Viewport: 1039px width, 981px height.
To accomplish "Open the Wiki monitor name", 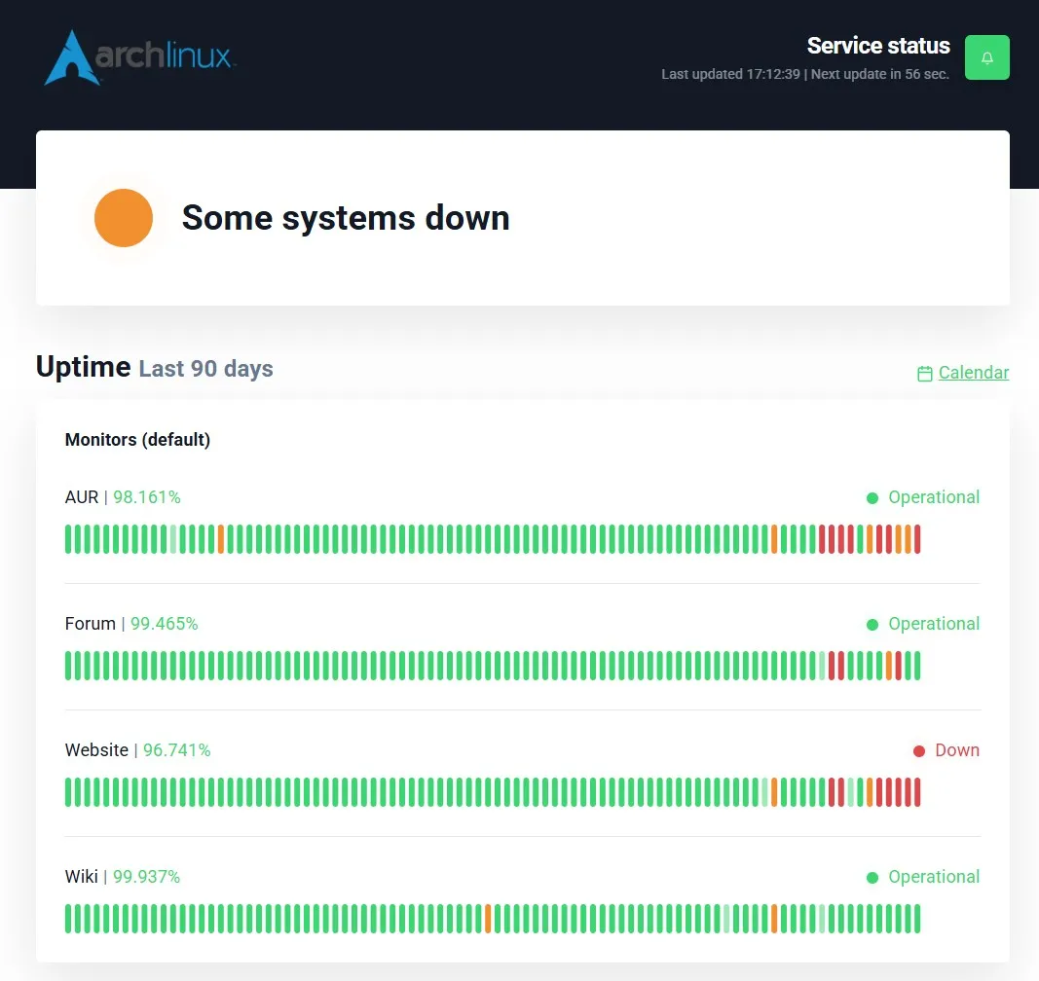I will pyautogui.click(x=82, y=877).
